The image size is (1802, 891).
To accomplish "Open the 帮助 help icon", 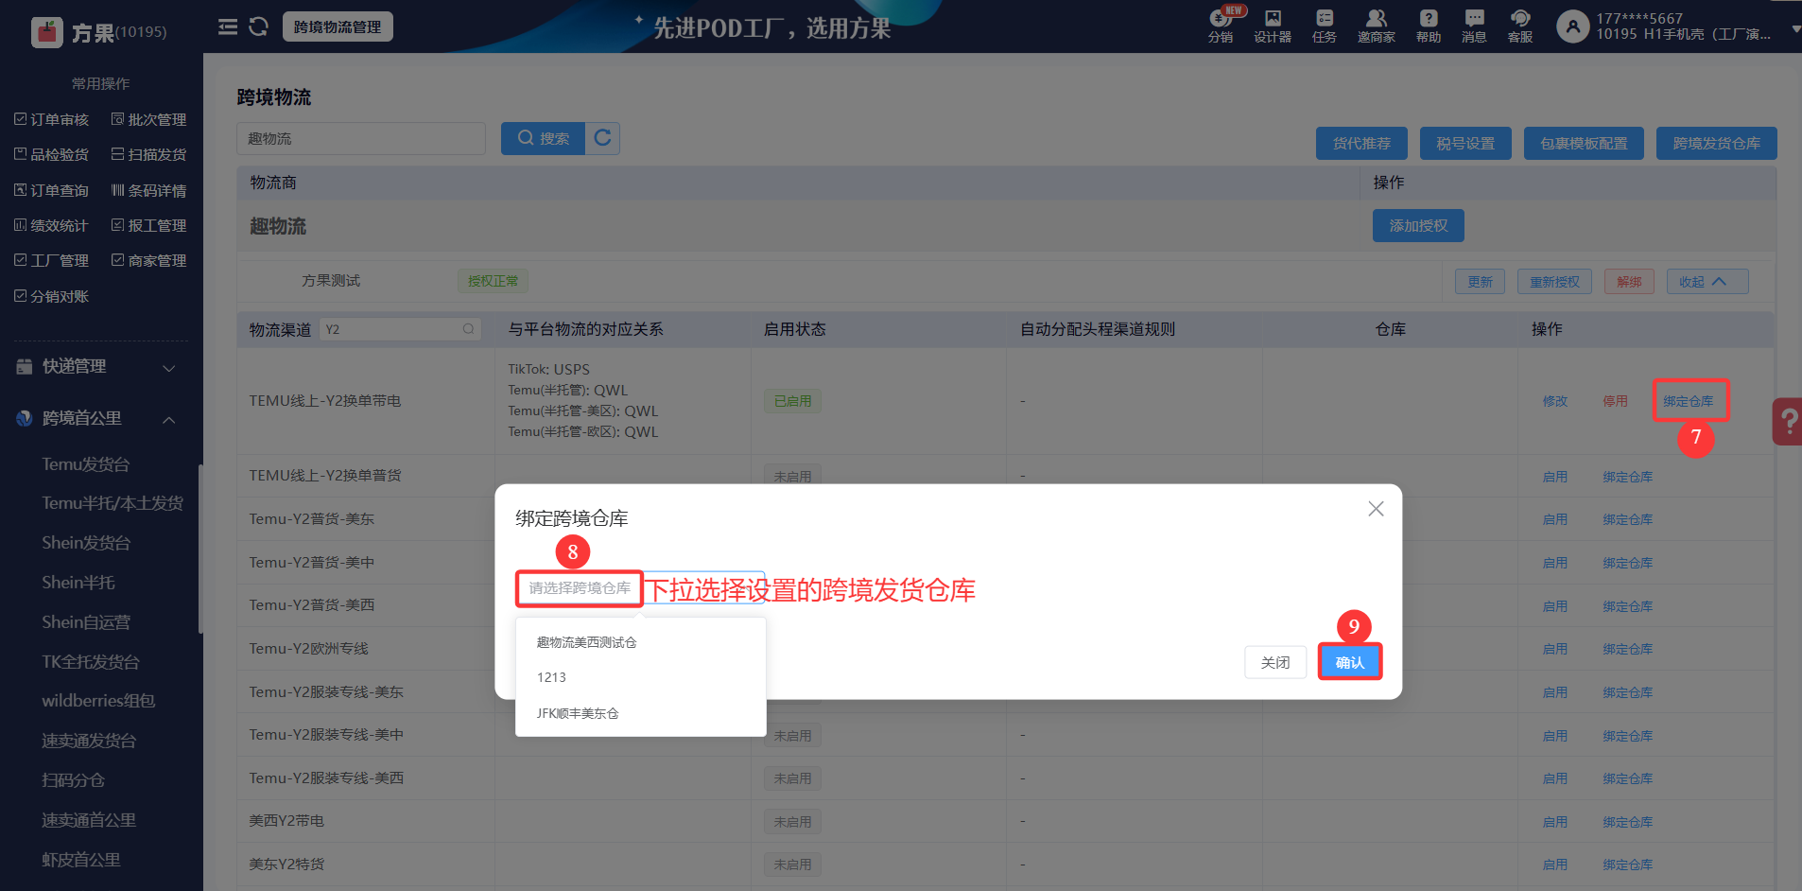I will click(x=1429, y=26).
